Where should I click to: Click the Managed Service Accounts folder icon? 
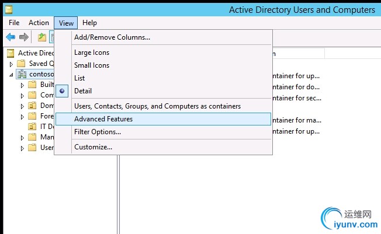click(32, 137)
